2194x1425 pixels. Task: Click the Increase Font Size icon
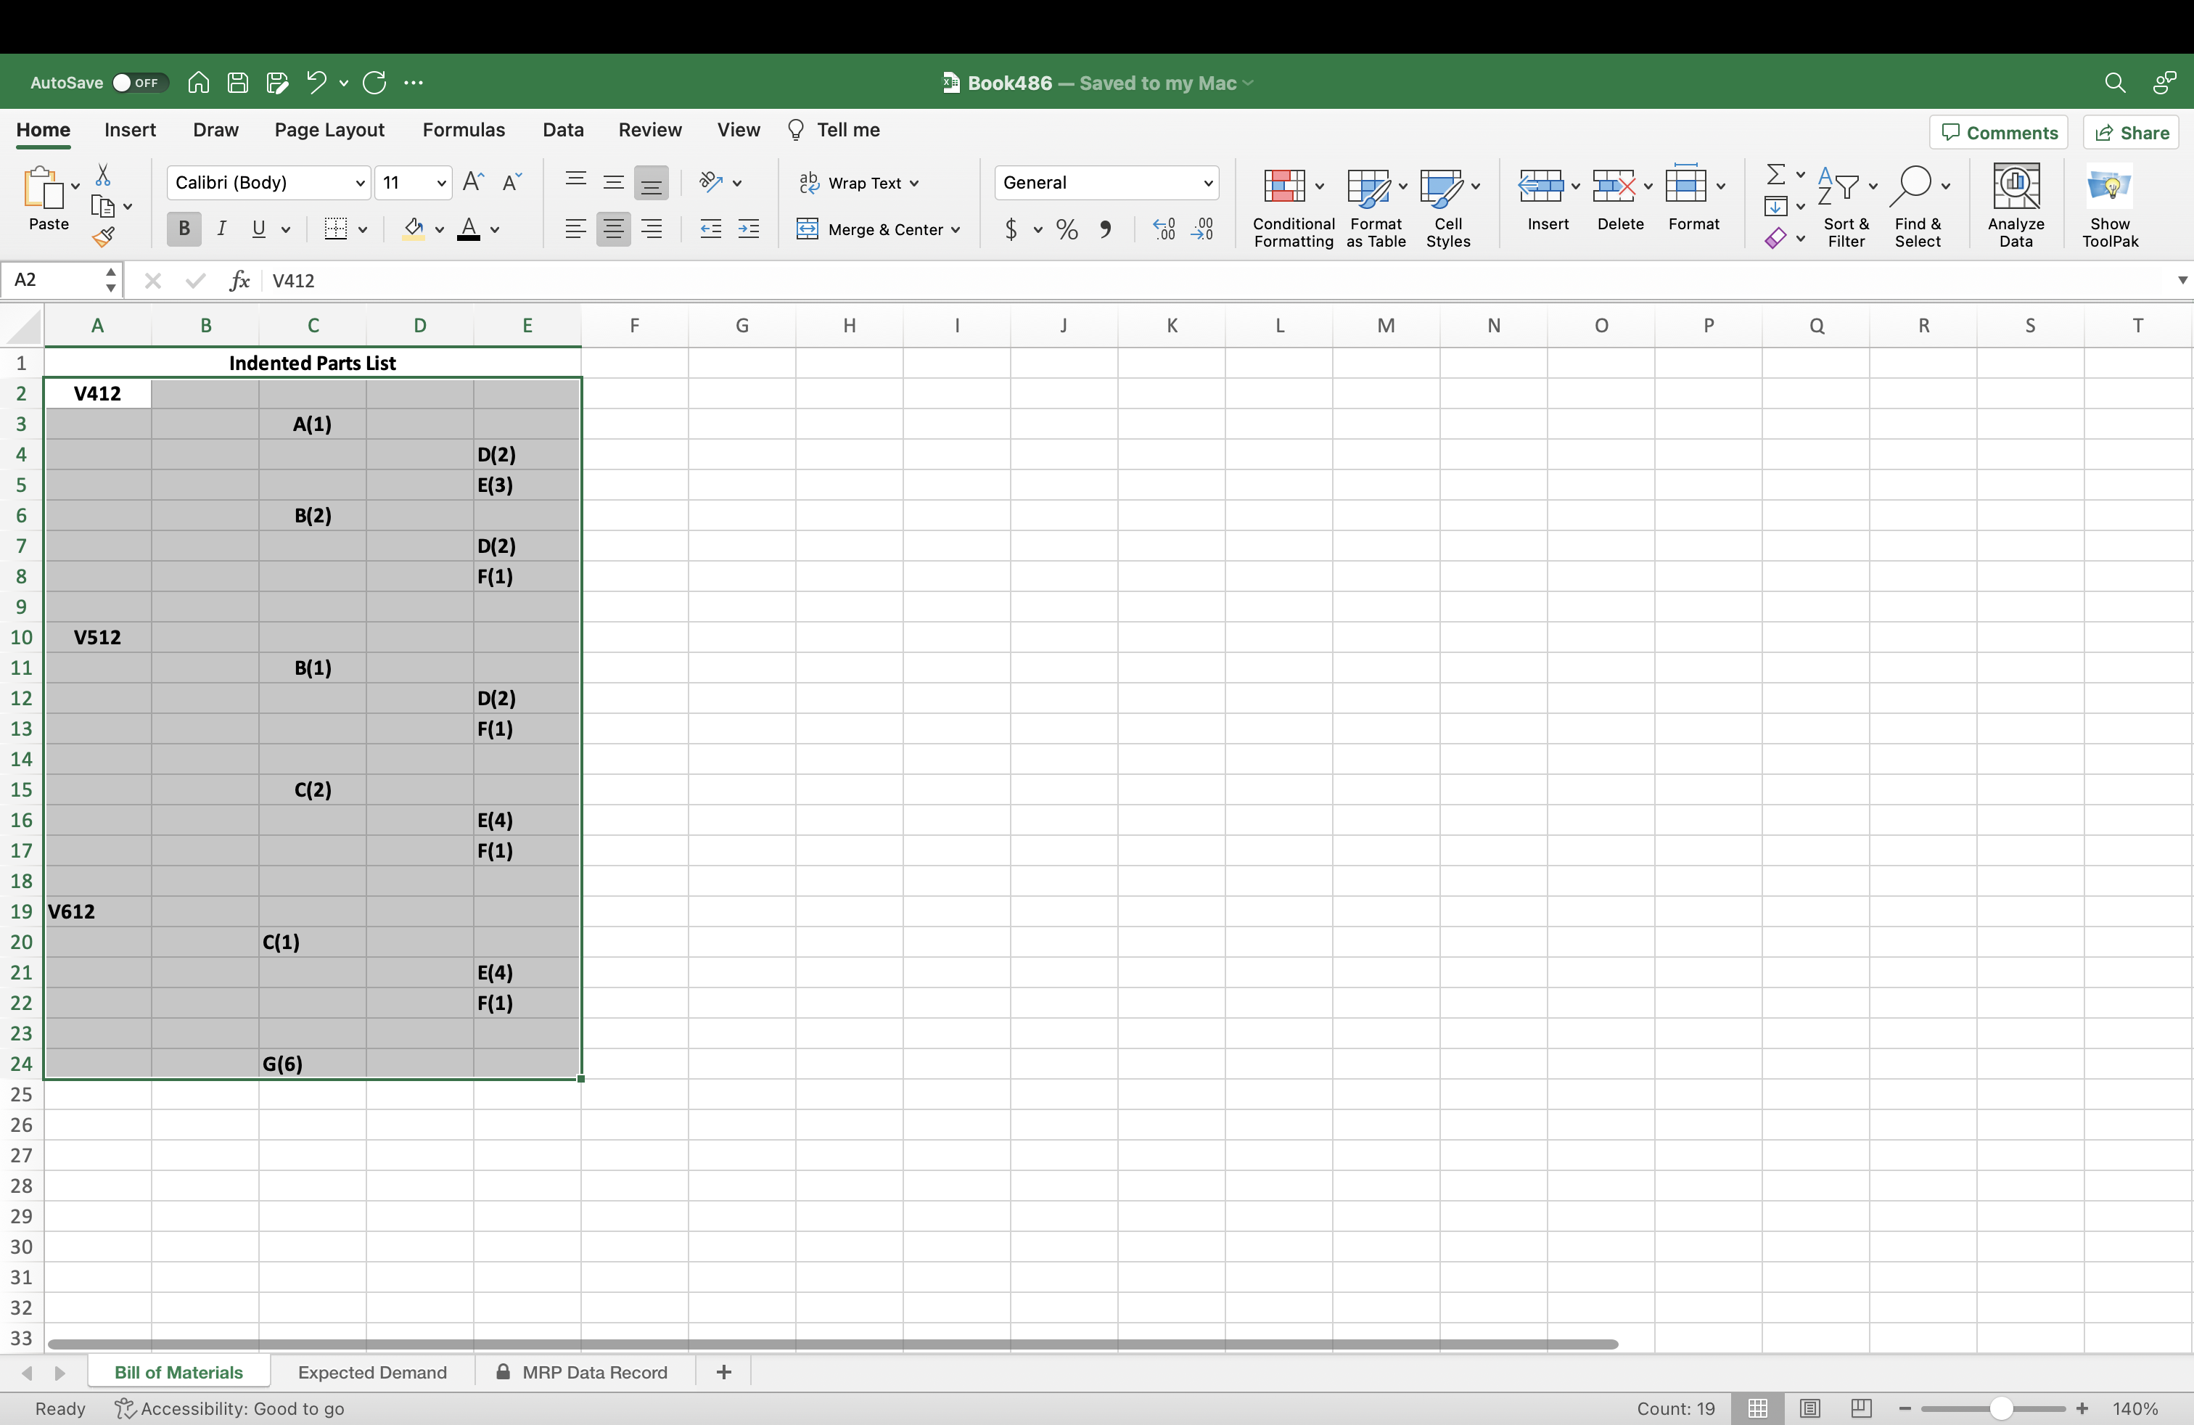(473, 181)
